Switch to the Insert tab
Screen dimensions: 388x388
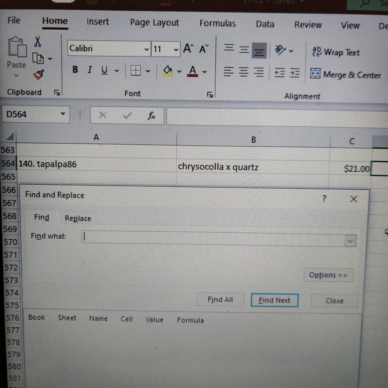(x=98, y=22)
